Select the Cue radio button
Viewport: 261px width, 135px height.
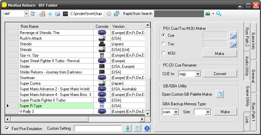click(x=163, y=35)
